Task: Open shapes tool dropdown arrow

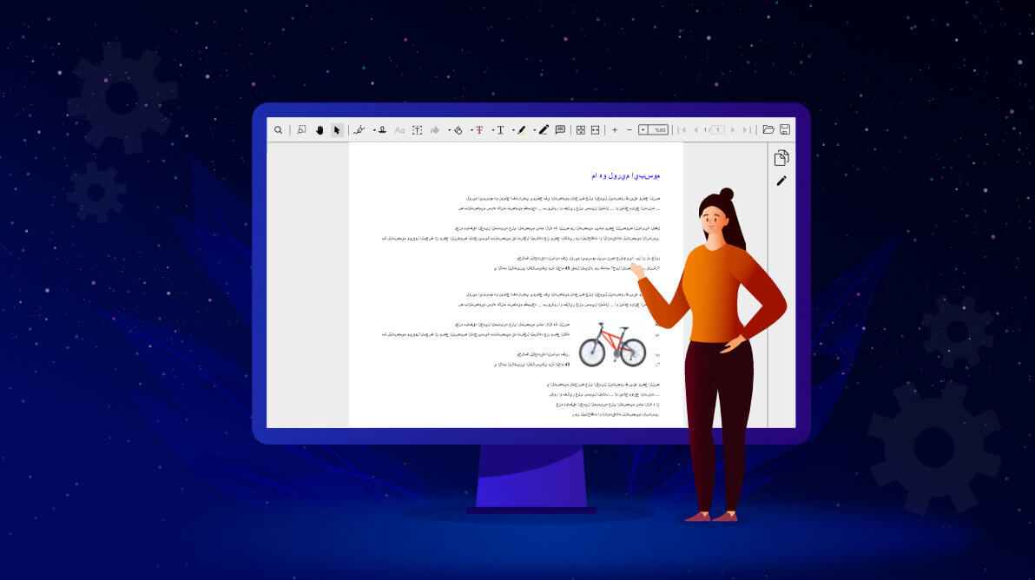Action: pos(450,130)
